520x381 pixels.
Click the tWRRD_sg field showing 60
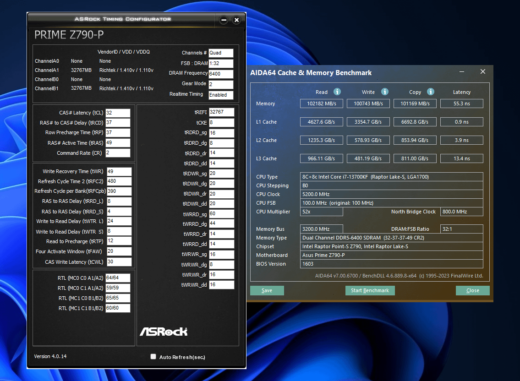click(x=222, y=214)
